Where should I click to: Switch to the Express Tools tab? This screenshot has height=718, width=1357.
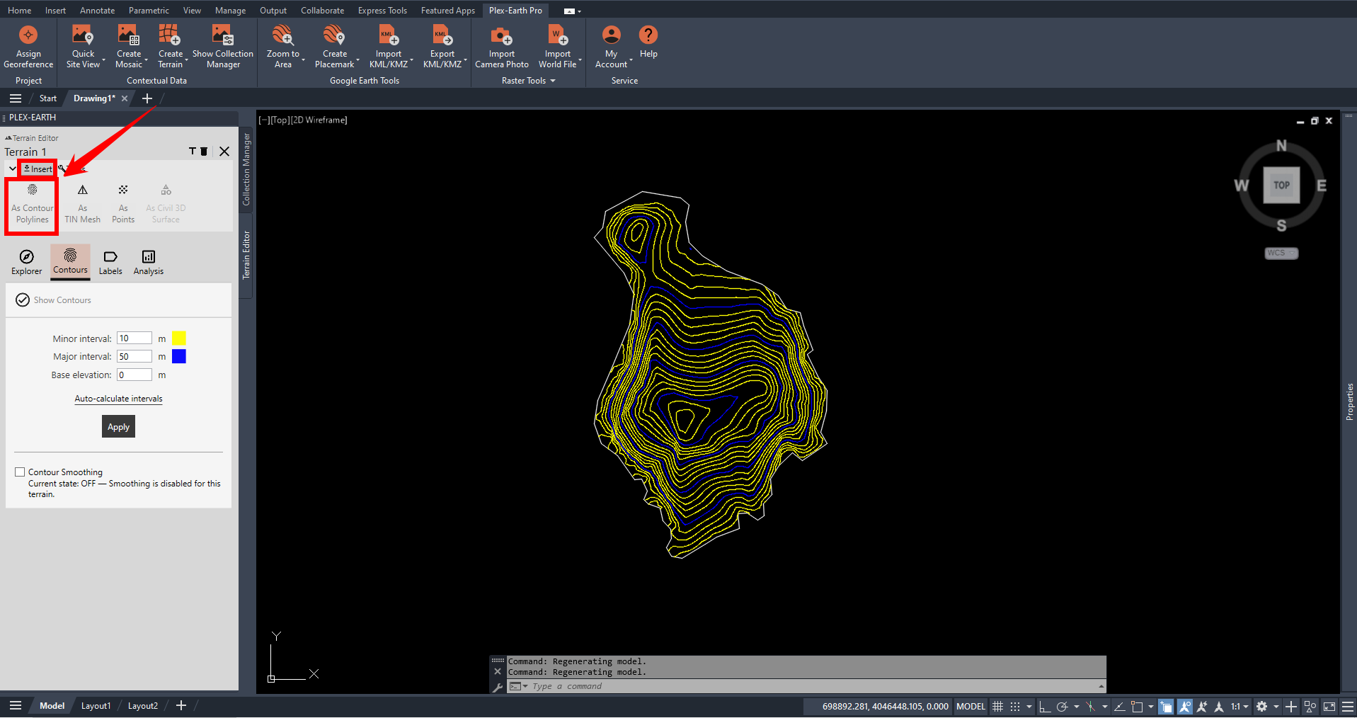point(382,11)
